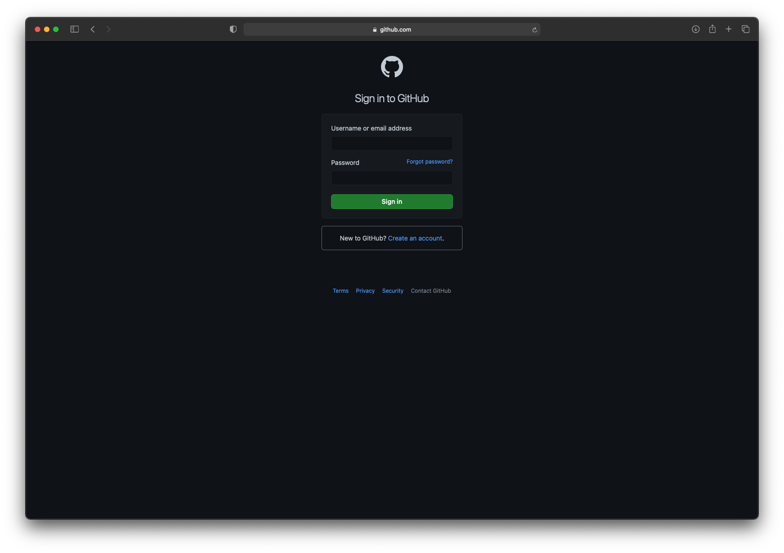Follow the Create an account link
Viewport: 784px width, 553px height.
point(415,238)
